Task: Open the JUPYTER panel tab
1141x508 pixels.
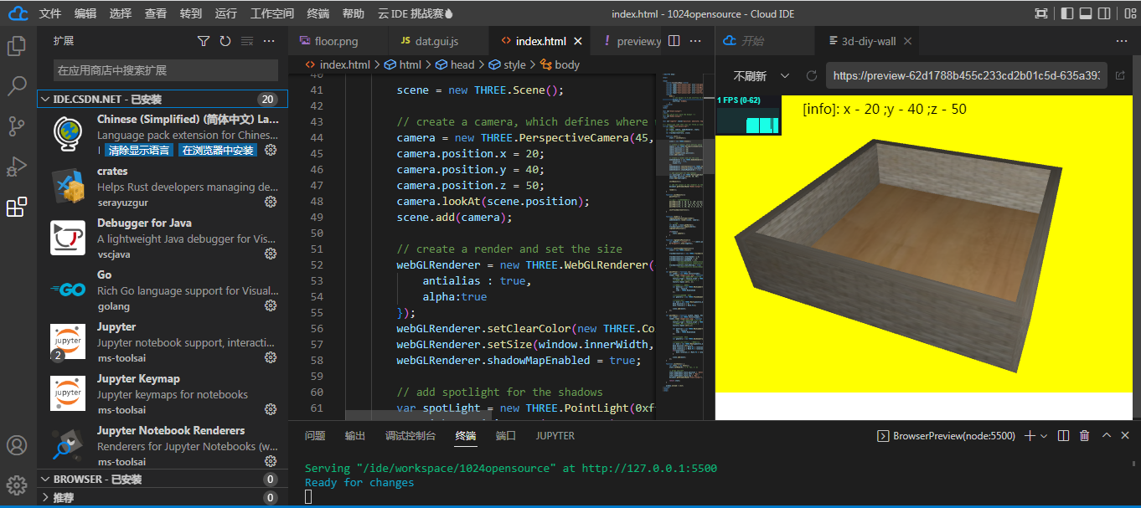Action: point(555,435)
